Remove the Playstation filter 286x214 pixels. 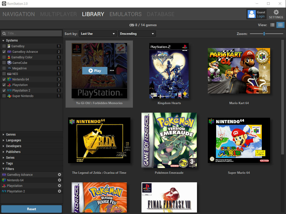click(x=60, y=186)
